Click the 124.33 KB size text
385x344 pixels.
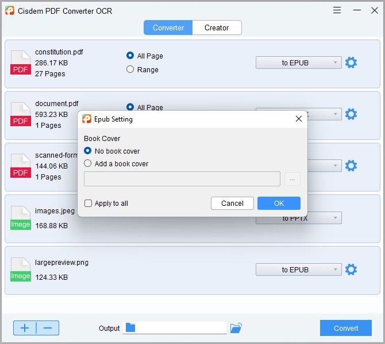coord(51,277)
